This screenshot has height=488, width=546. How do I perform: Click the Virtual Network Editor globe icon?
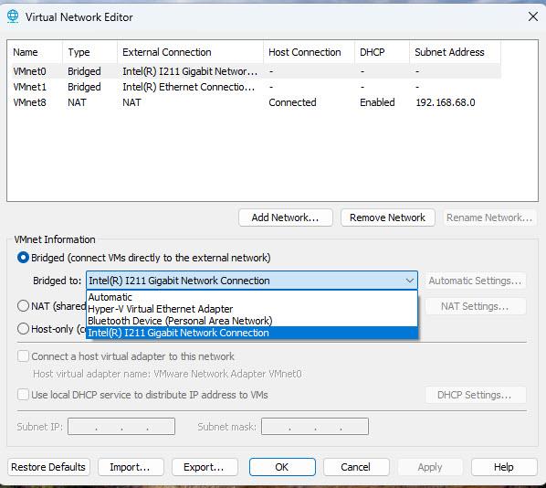13,16
